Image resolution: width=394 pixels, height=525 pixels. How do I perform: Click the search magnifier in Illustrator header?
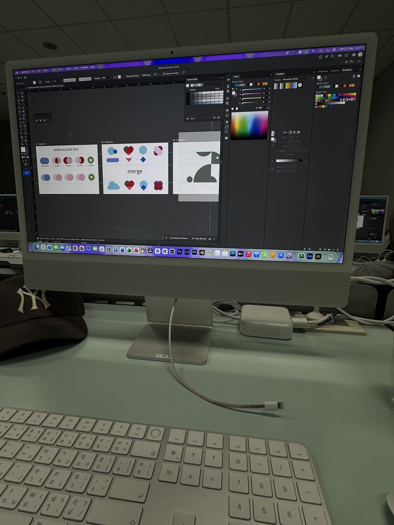[x=332, y=56]
